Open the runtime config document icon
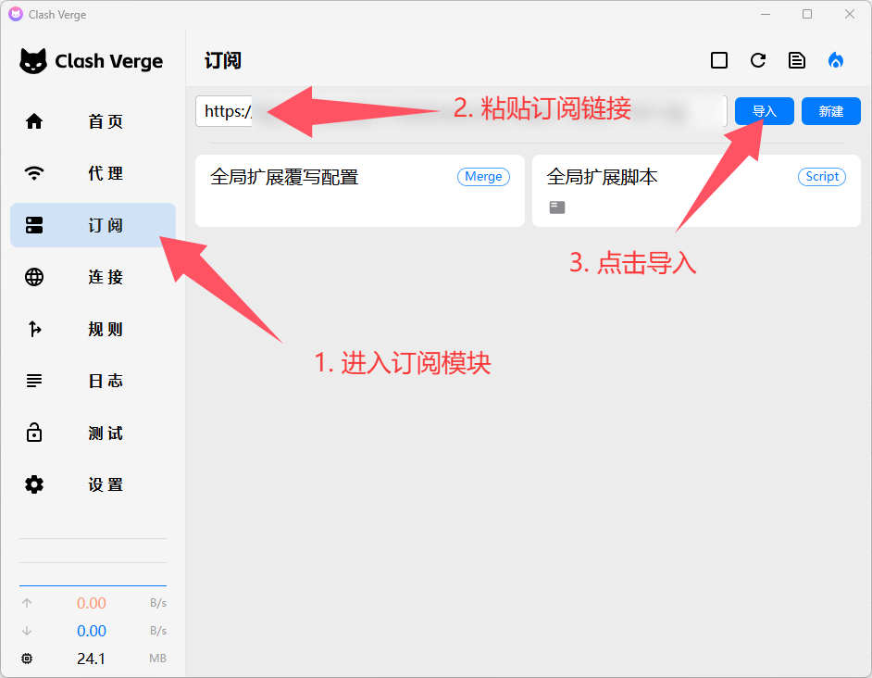 [x=797, y=60]
